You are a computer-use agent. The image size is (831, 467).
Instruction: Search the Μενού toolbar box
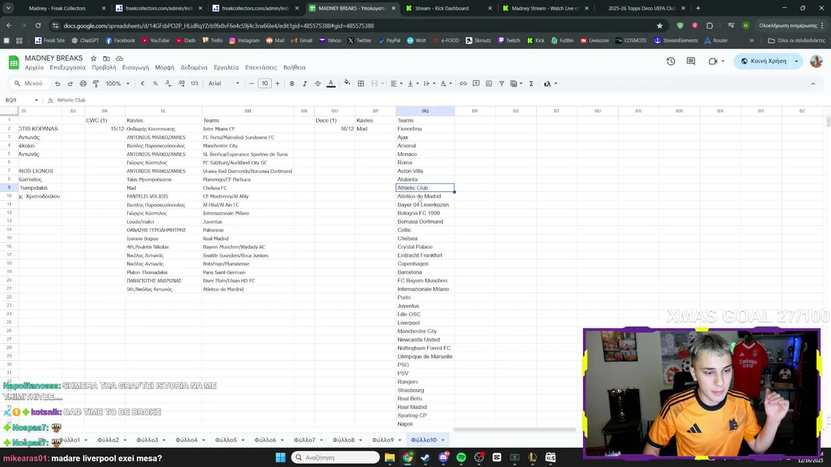(29, 84)
